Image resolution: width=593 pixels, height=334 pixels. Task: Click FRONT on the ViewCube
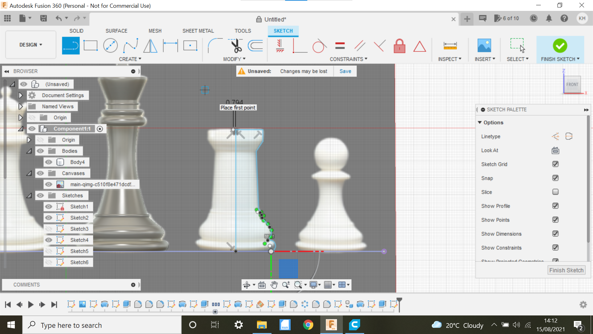(572, 84)
